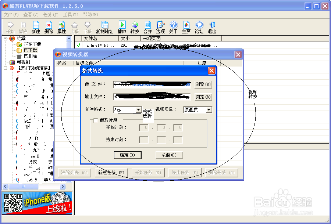Click the 删除 (Delete) toolbar icon
The height and width of the screenshot is (224, 331).
pos(49,28)
